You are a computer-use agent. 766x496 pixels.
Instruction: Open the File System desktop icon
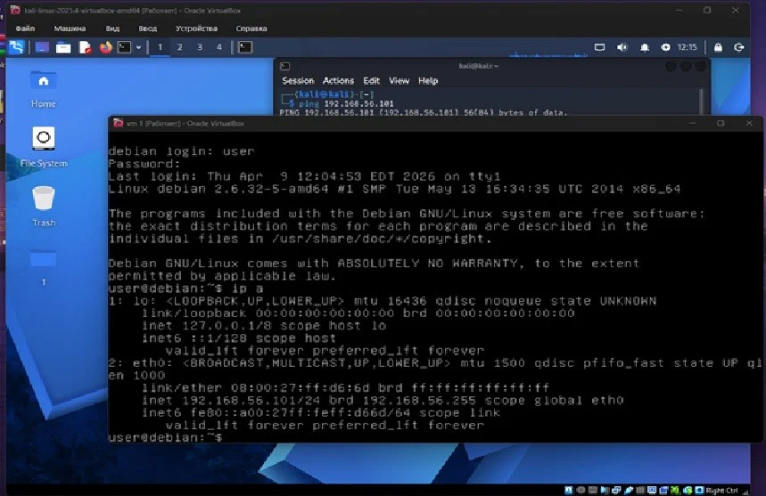click(x=44, y=147)
